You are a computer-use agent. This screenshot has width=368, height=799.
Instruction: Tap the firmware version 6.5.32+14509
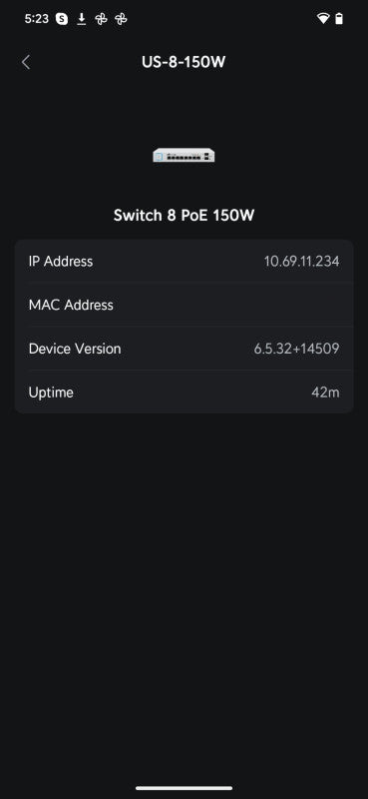[297, 349]
